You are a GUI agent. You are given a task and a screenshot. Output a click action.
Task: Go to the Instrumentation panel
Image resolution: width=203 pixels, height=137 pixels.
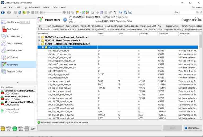[x=14, y=43]
